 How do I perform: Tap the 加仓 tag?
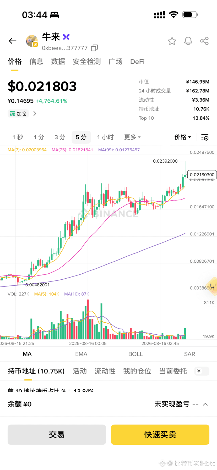[18, 114]
